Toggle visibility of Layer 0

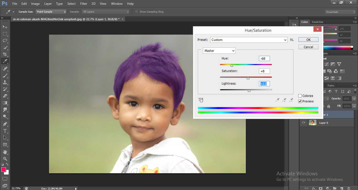coord(303,122)
